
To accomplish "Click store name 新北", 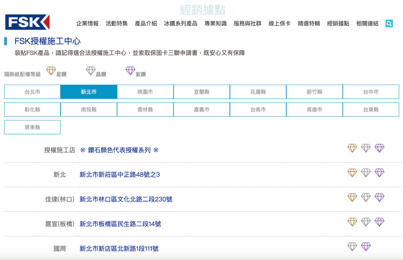I will [x=59, y=175].
